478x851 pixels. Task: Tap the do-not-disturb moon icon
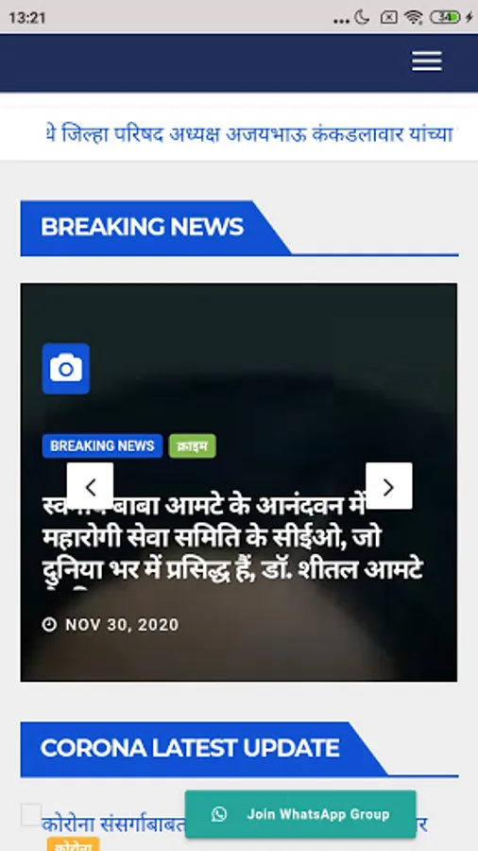tap(362, 17)
